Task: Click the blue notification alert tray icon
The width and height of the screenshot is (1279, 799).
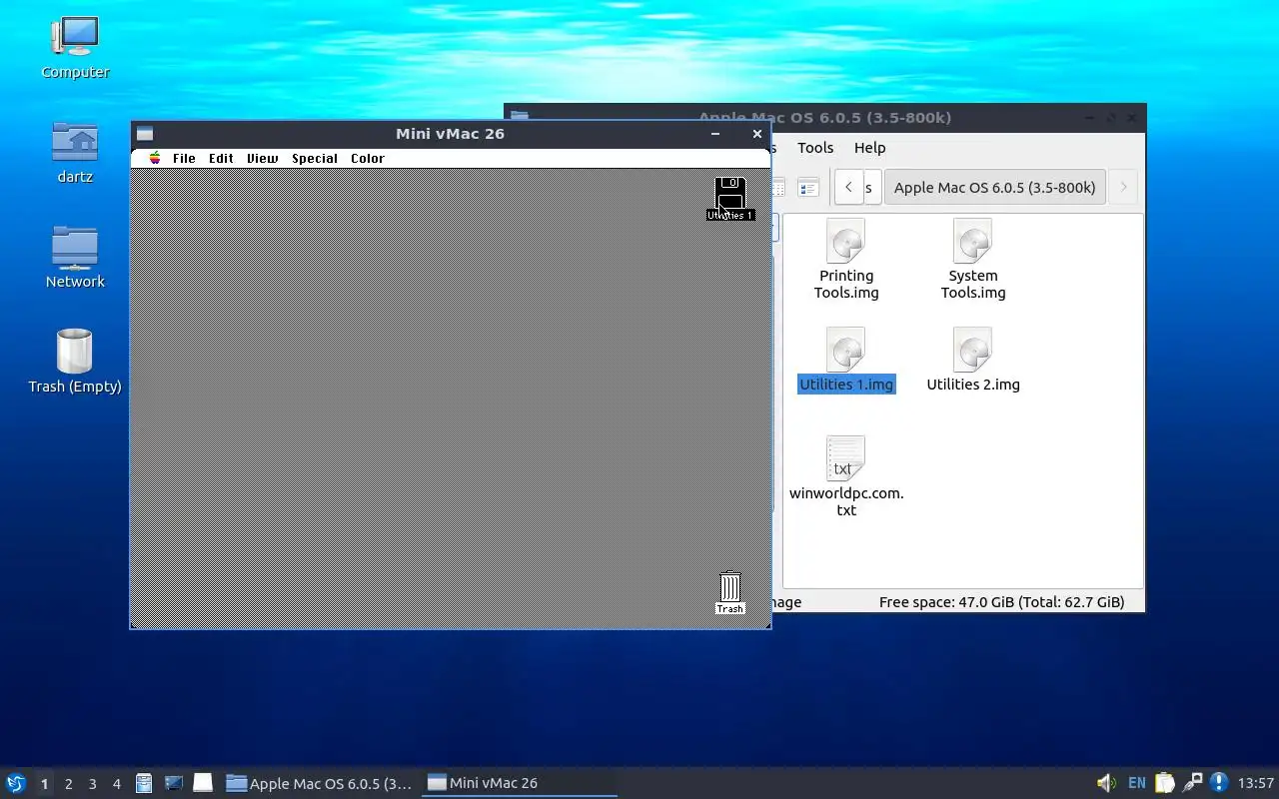Action: (1219, 783)
